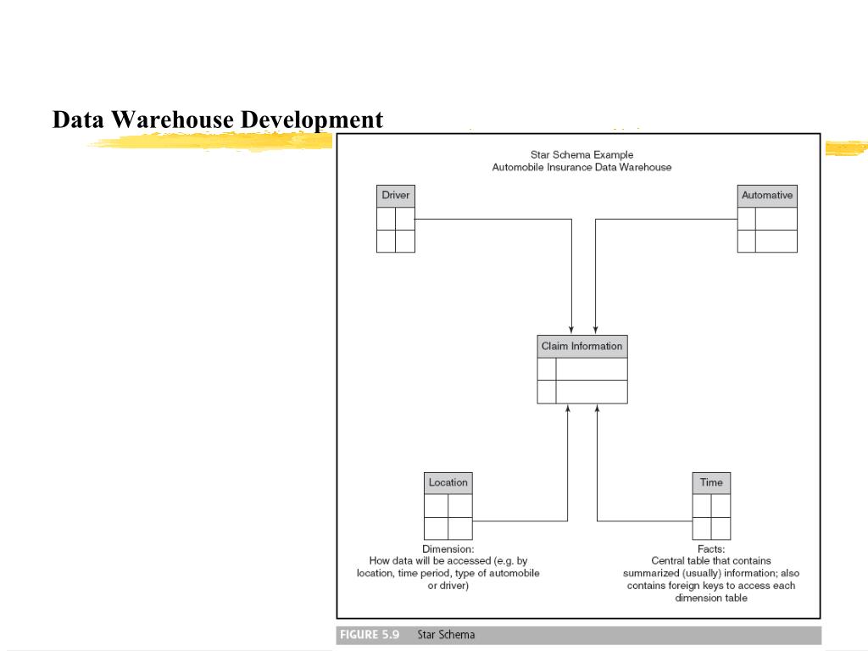Click the Automative table header

(767, 196)
